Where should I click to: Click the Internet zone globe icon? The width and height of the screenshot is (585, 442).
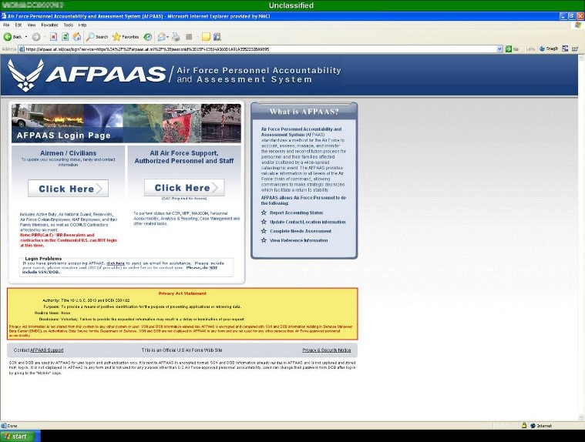click(x=533, y=425)
